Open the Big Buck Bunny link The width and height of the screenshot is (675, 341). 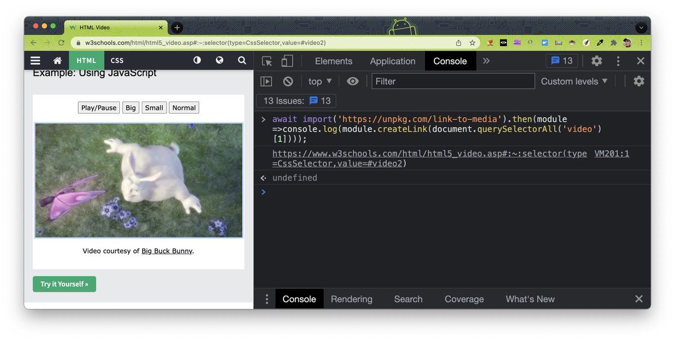pyautogui.click(x=166, y=251)
